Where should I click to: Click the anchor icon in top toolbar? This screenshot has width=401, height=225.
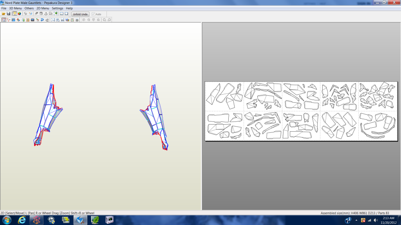coord(46,14)
